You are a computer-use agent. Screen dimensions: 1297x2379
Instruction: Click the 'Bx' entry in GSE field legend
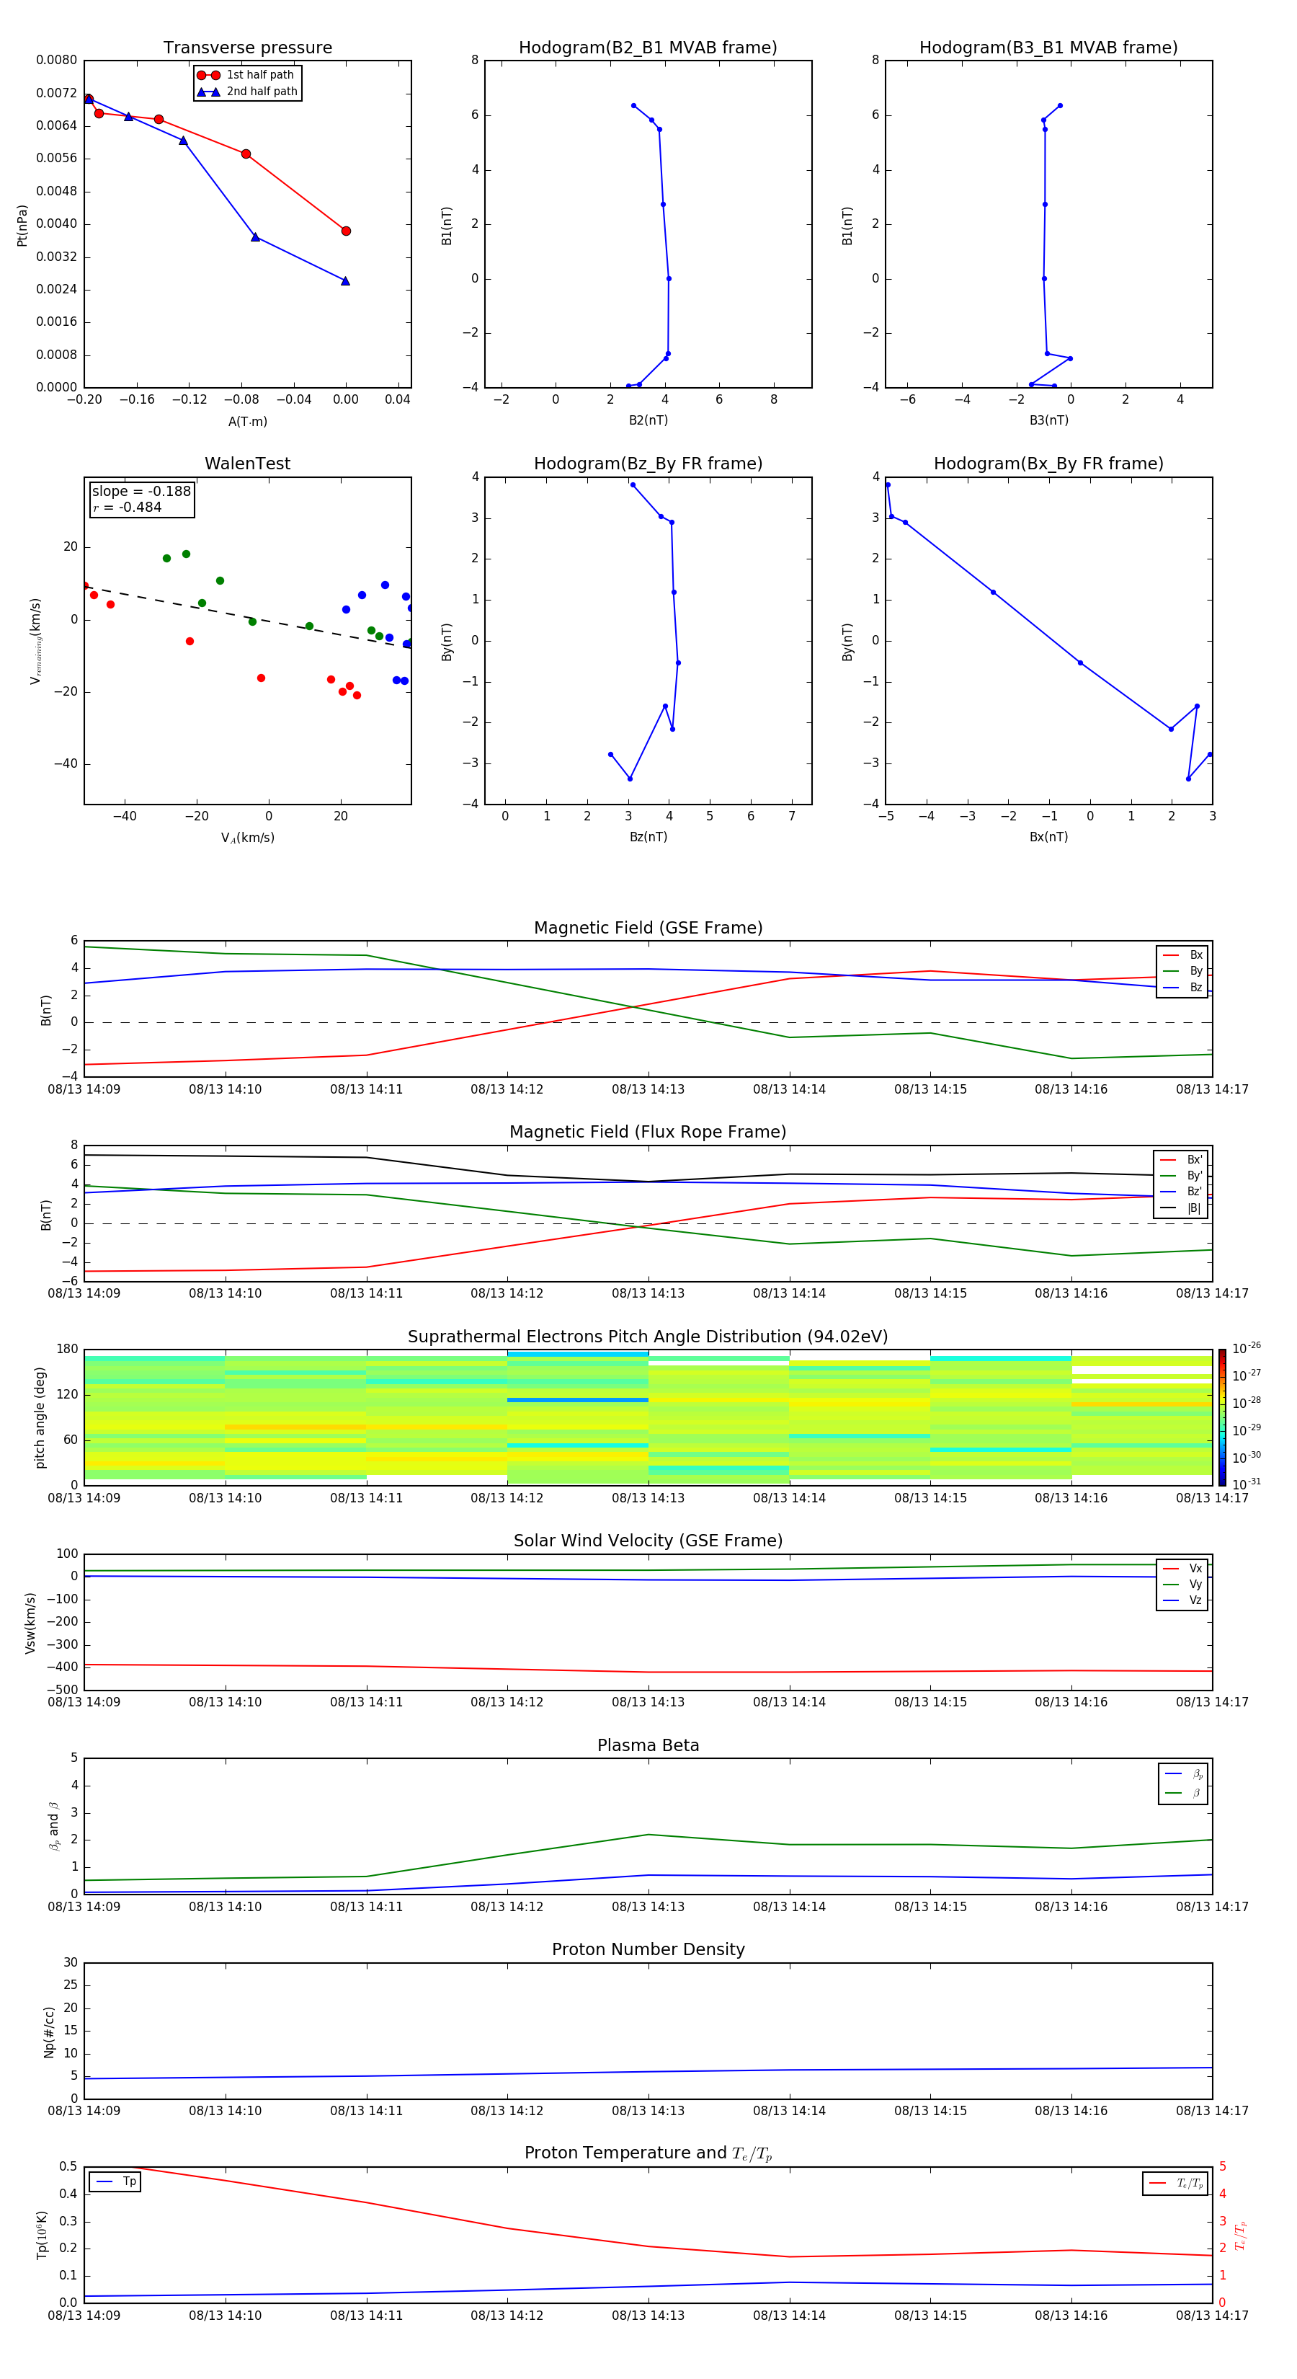1182,956
